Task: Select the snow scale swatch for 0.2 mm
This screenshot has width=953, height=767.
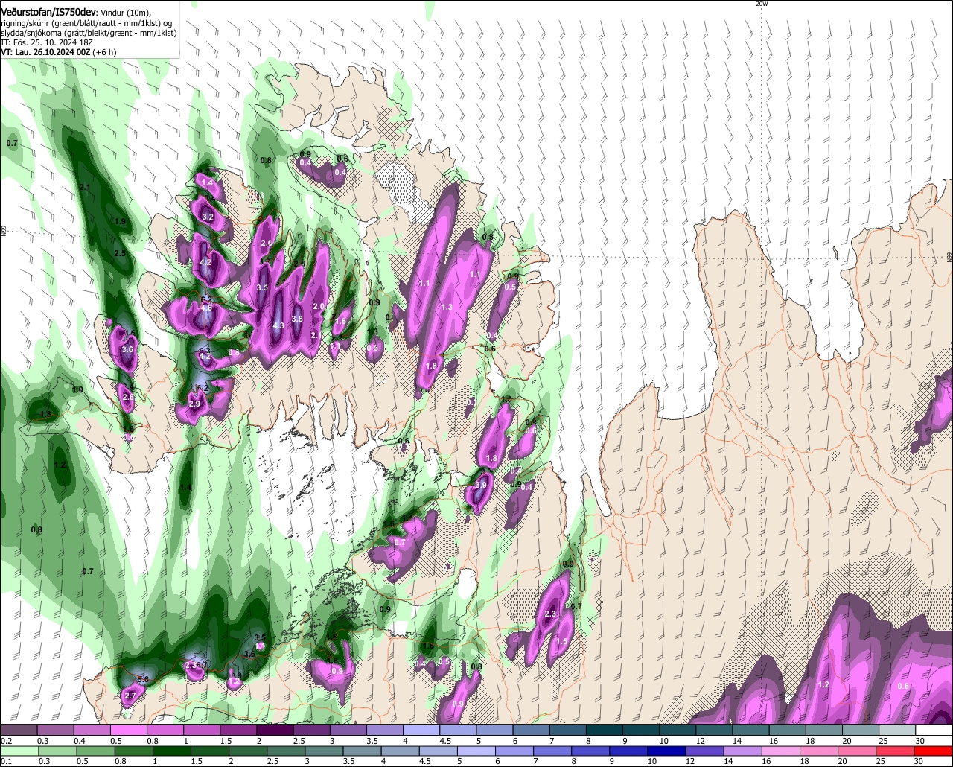Action: [x=19, y=731]
